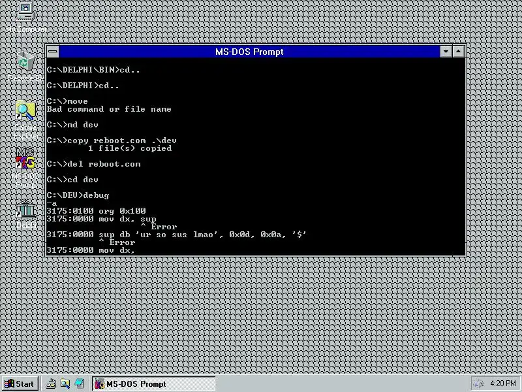522x392 pixels.
Task: Click the 'copy reboot.com .\dev' line
Action: [112, 140]
